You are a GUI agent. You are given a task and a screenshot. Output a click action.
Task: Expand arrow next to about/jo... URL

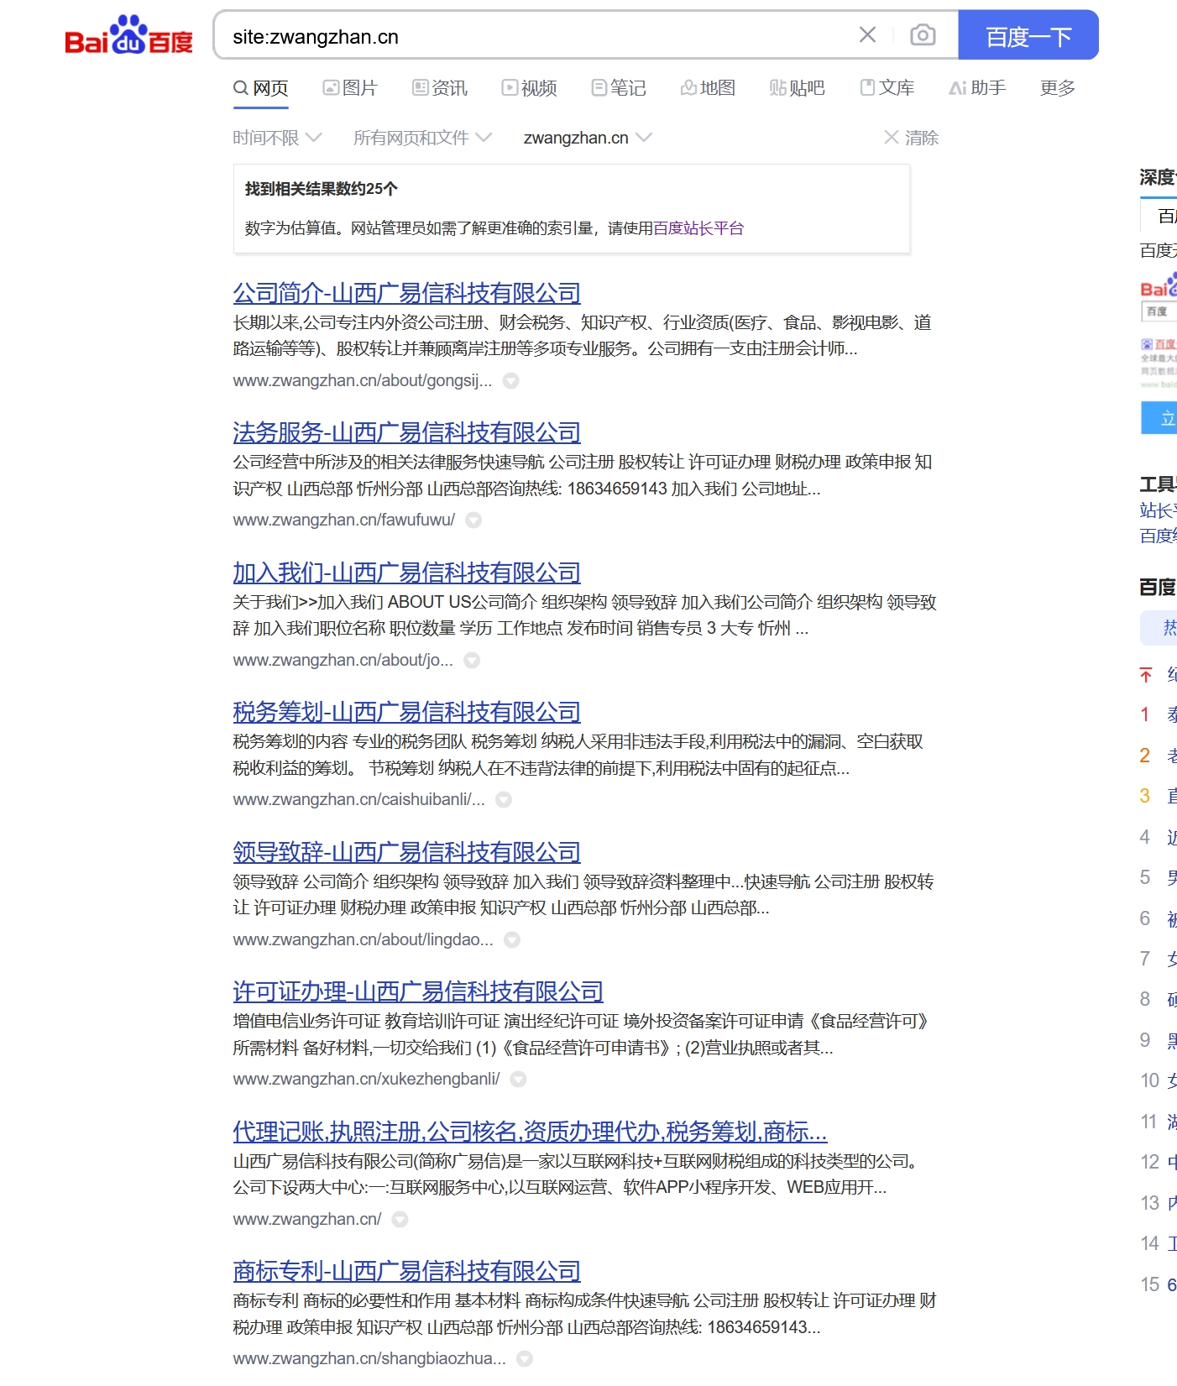tap(472, 661)
